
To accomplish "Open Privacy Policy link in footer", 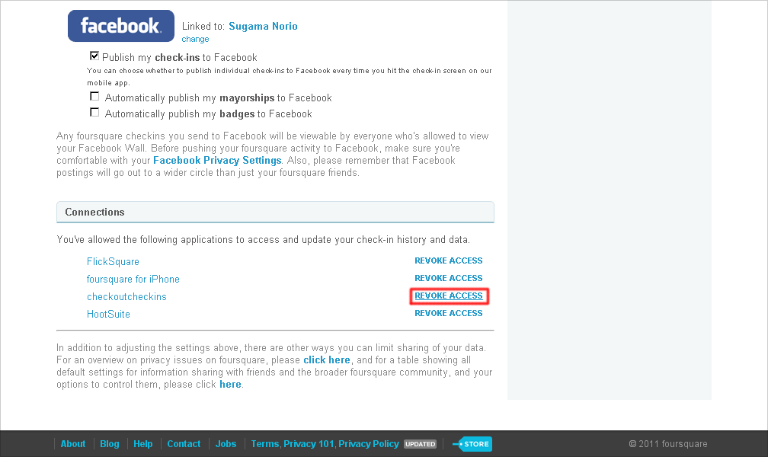I will tap(369, 444).
